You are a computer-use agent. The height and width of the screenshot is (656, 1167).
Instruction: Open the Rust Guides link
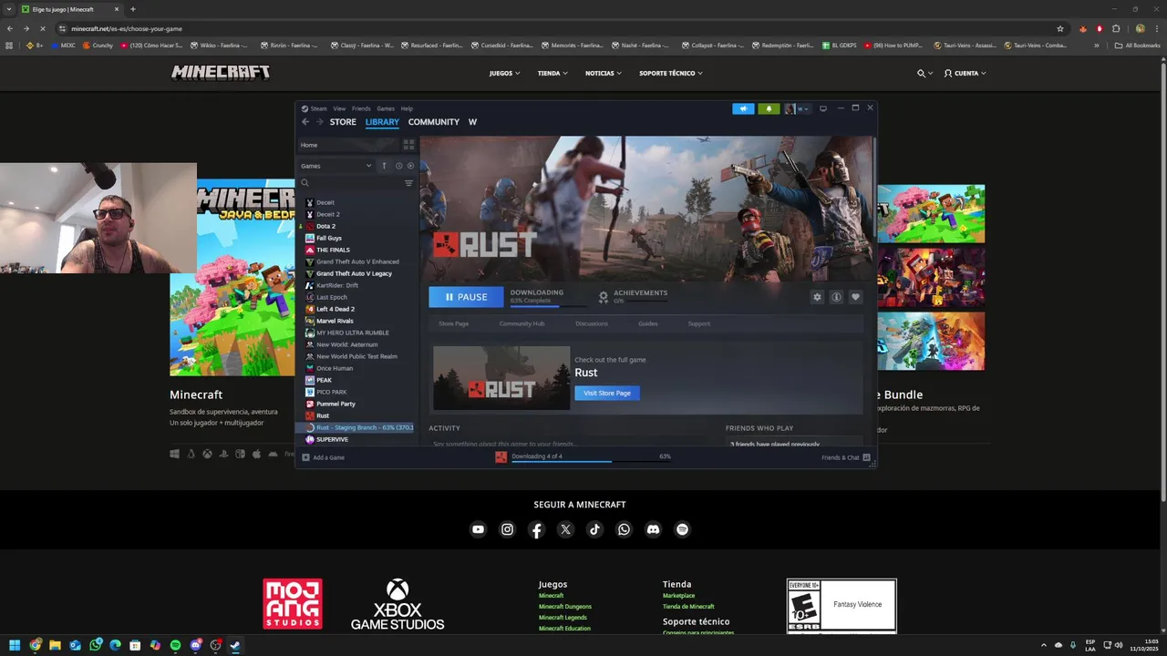click(648, 323)
